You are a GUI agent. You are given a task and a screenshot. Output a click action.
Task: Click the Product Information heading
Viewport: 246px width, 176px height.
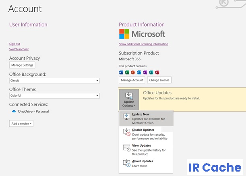click(x=142, y=25)
